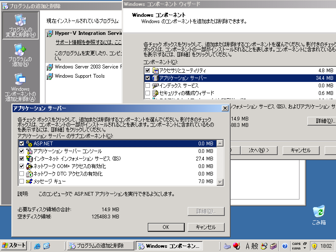Click the セキュリティの構成ウィザード icon
The width and height of the screenshot is (336, 252).
click(155, 93)
